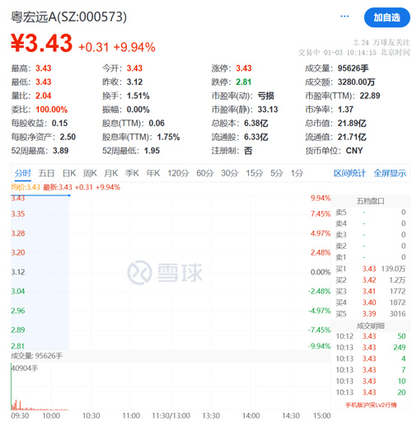Open the three-dot more options menu
Image resolution: width=412 pixels, height=422 pixels.
pyautogui.click(x=344, y=16)
